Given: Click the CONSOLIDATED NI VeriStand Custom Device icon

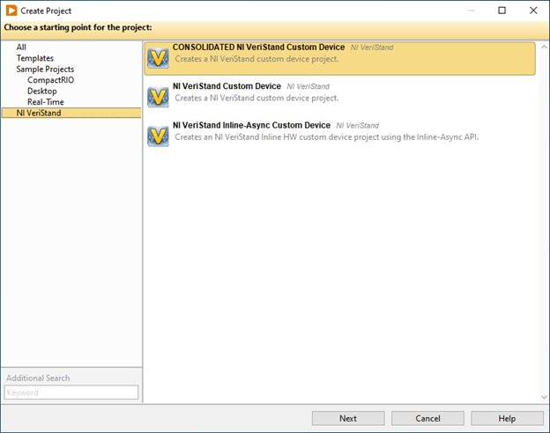Looking at the screenshot, I should pos(158,58).
